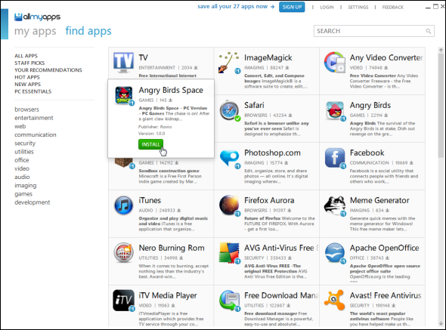Screen dimensions: 446x330
Task: Open the Photoshop.com title
Action: 272,153
